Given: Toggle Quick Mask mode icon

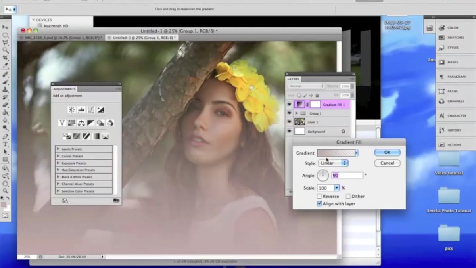Looking at the screenshot, I should (x=5, y=215).
